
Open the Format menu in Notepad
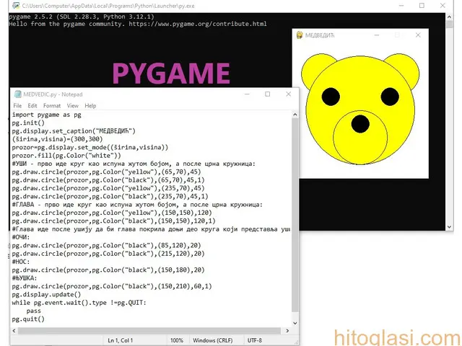pyautogui.click(x=52, y=106)
